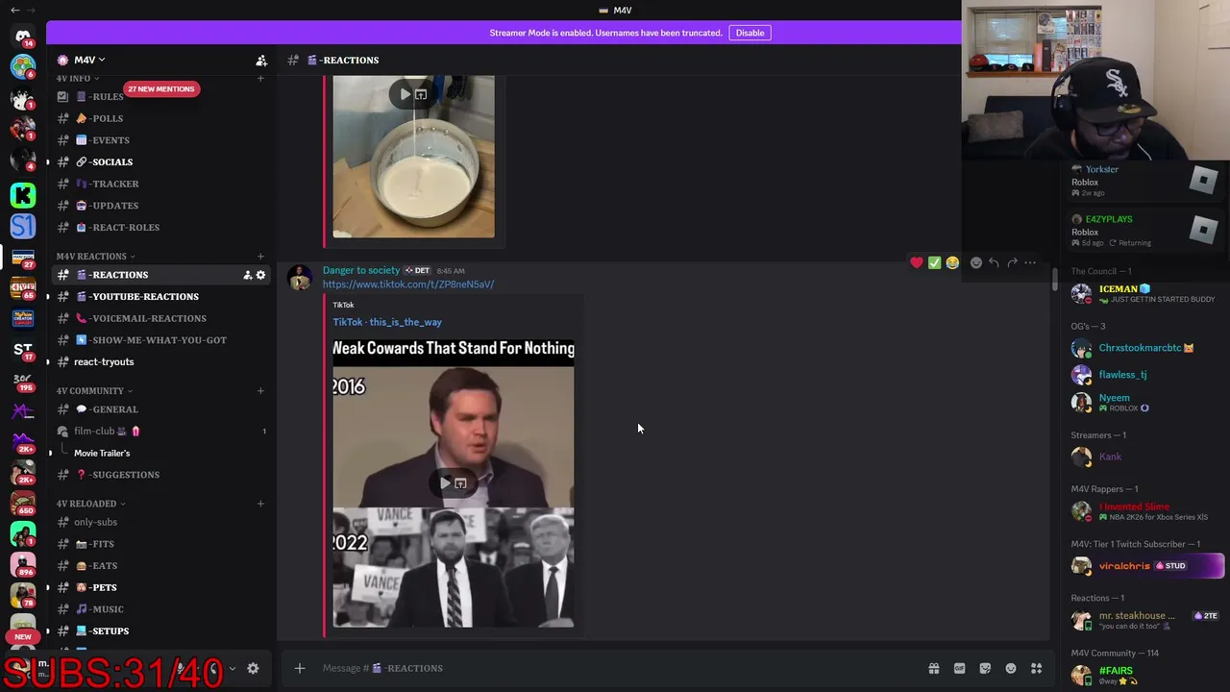This screenshot has width=1230, height=692.
Task: Open Danger to society's avatar
Action: [300, 277]
